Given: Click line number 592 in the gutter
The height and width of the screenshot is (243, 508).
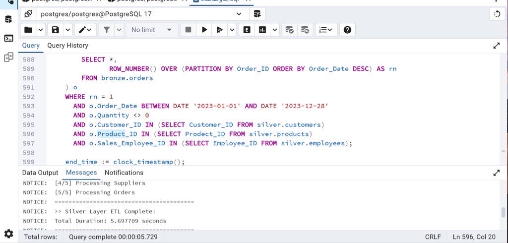Looking at the screenshot, I should 28,97.
